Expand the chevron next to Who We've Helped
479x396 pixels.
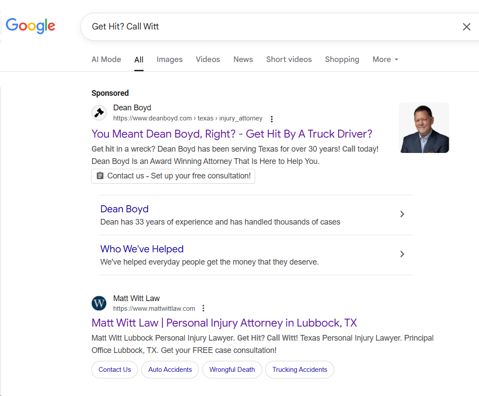click(402, 254)
